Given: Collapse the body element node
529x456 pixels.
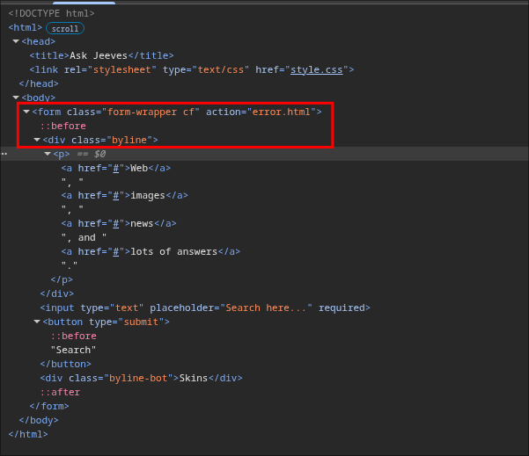Looking at the screenshot, I should [16, 98].
